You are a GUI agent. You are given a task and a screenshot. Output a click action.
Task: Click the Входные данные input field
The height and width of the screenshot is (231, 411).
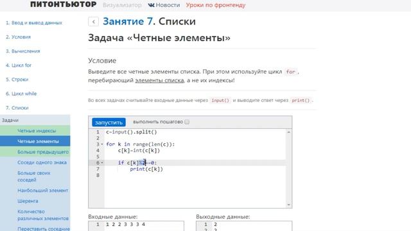[136, 226]
